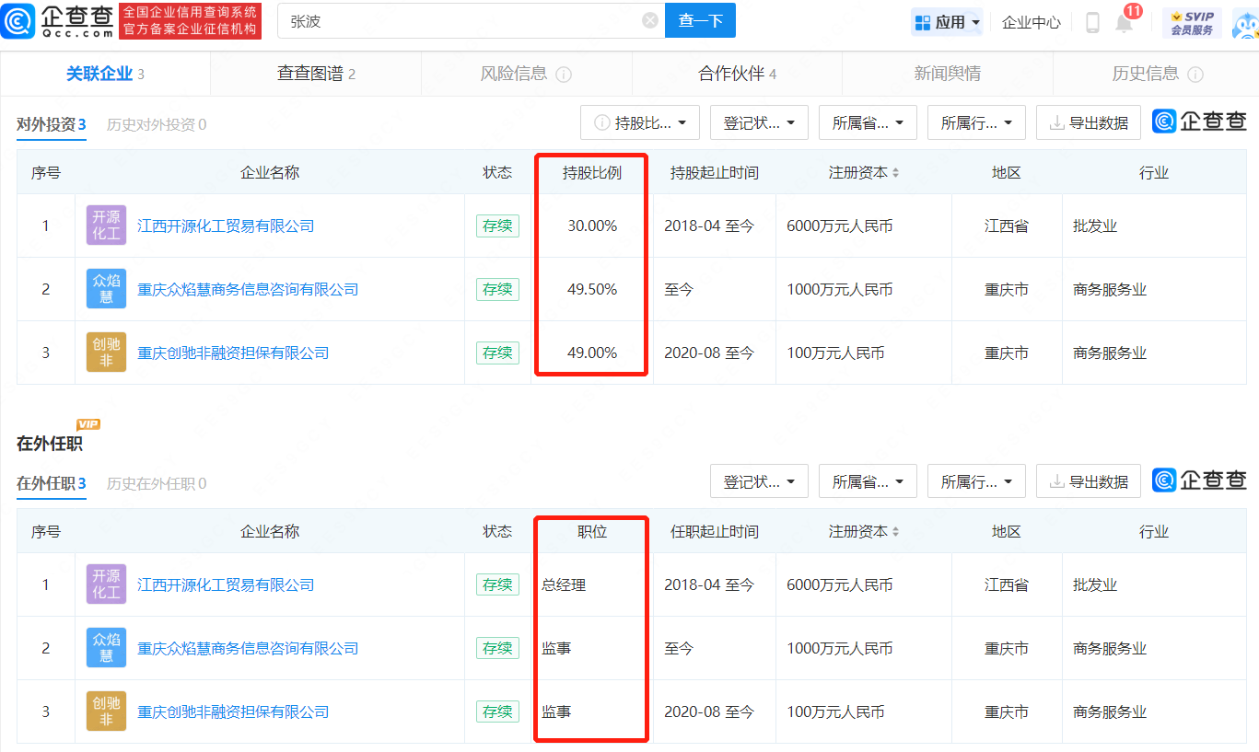Screen dimensions: 1259x752
Task: Open SVIP 会员服务 badge
Action: click(1192, 22)
